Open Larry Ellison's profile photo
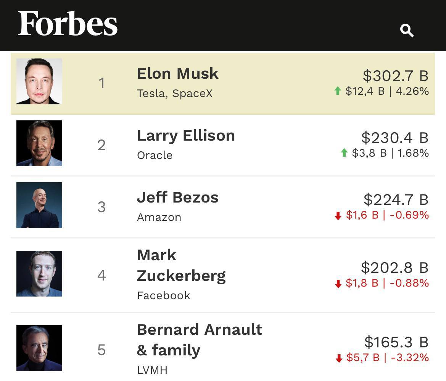446x381 pixels. [39, 143]
